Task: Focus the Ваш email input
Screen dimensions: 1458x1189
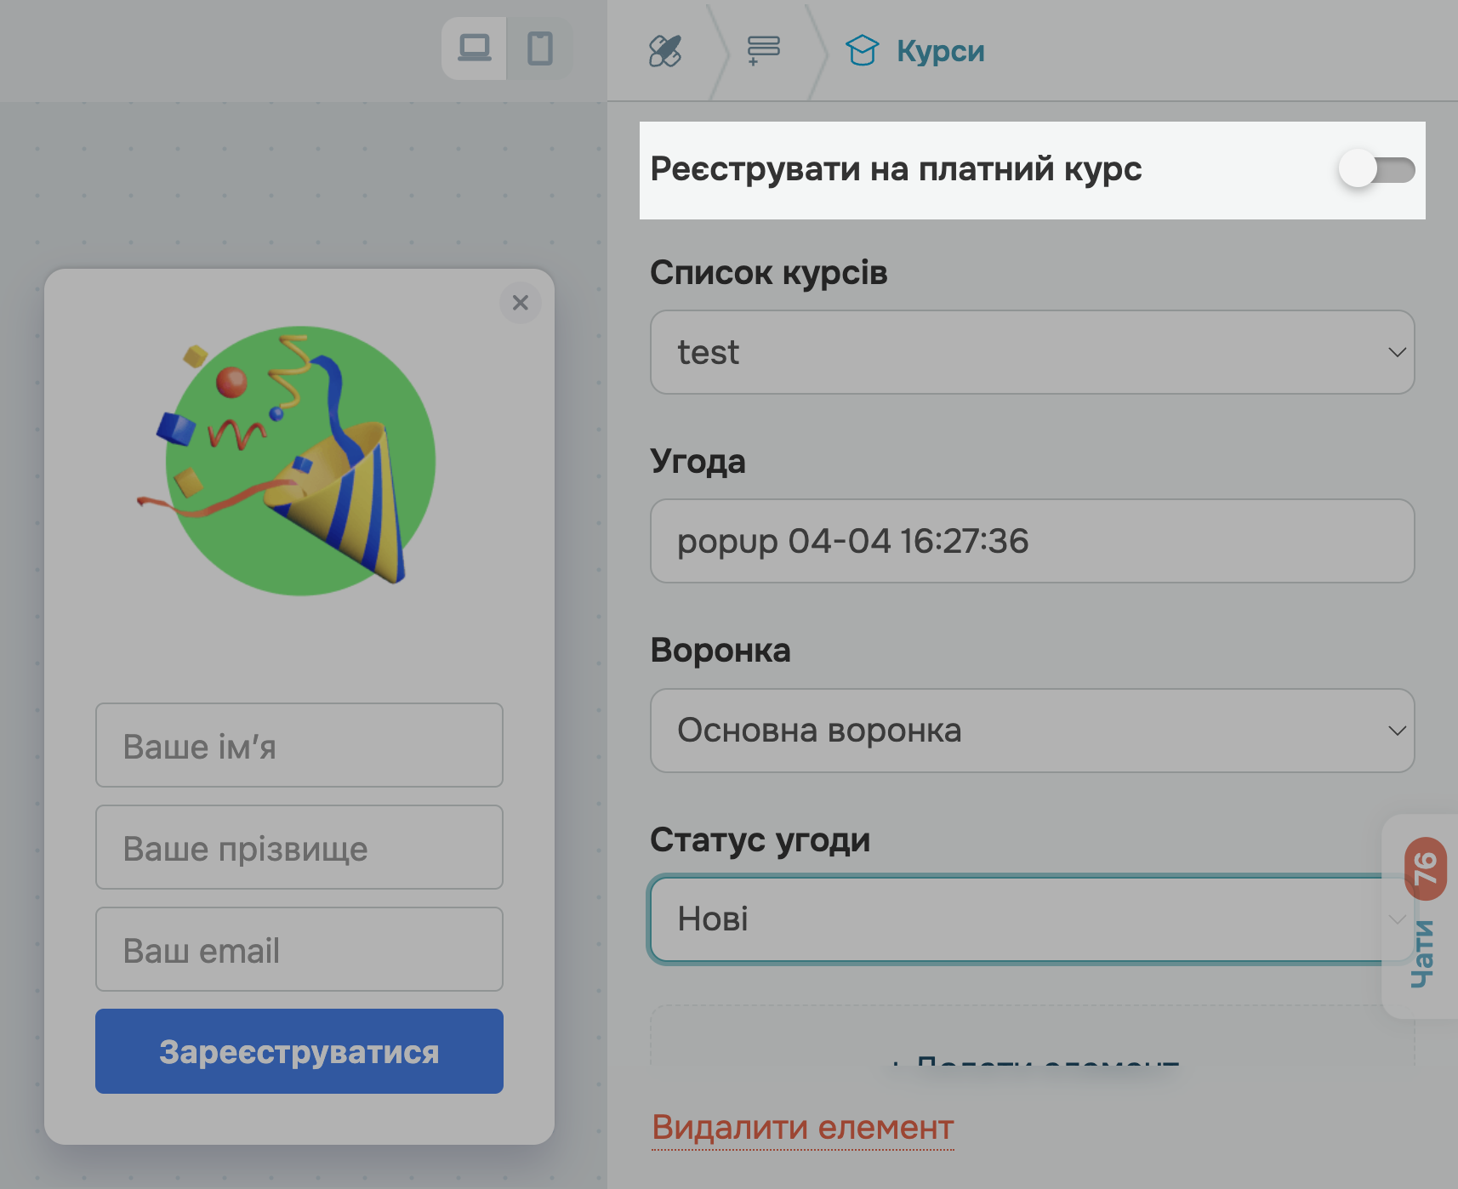Action: [x=299, y=950]
